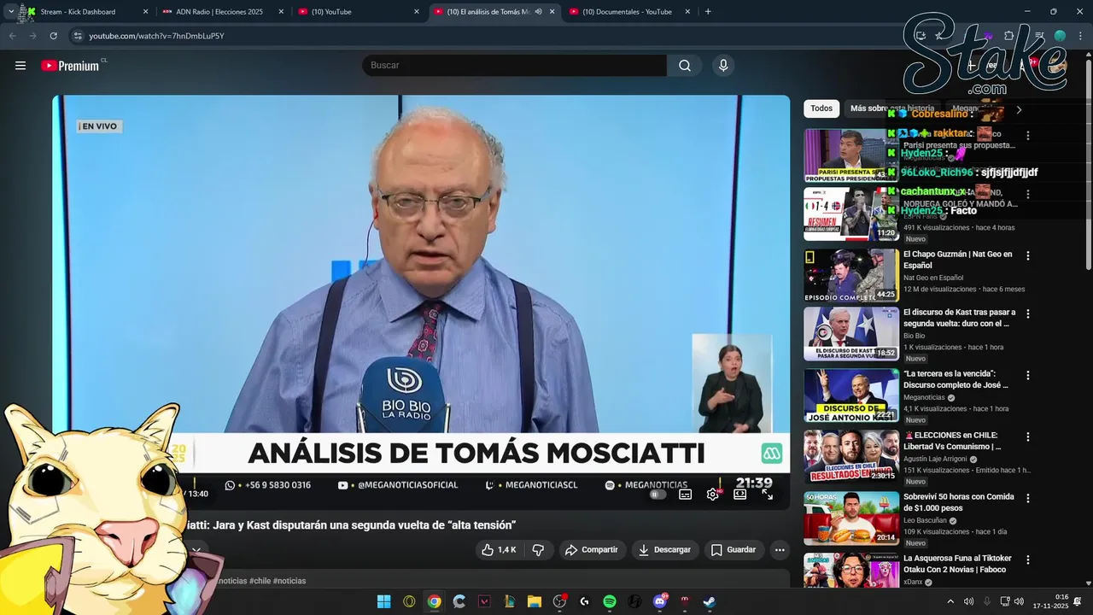This screenshot has height=615, width=1093.
Task: Open the title ELECCIONES en CHILE Libertad Vs Comunismo
Action: pos(952,441)
